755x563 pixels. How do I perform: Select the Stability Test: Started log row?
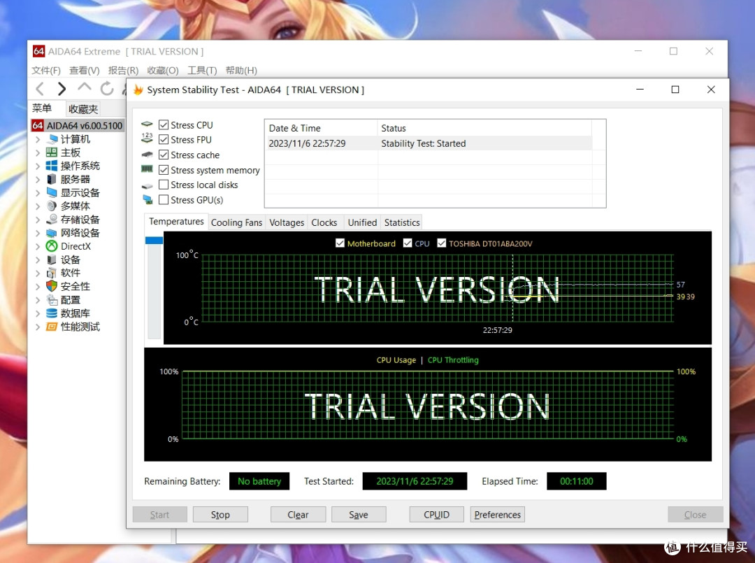point(430,143)
